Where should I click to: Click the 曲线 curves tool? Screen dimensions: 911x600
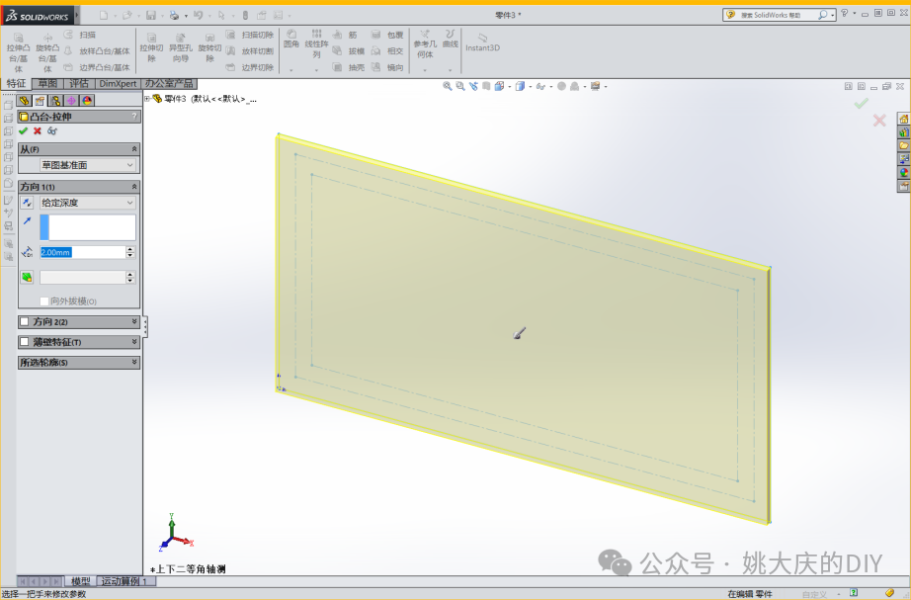[x=451, y=39]
